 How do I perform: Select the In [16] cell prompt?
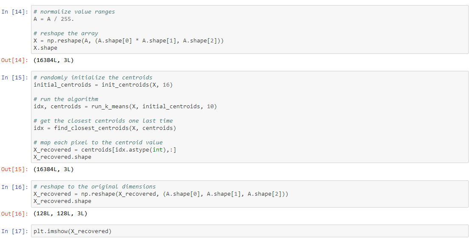pos(15,187)
